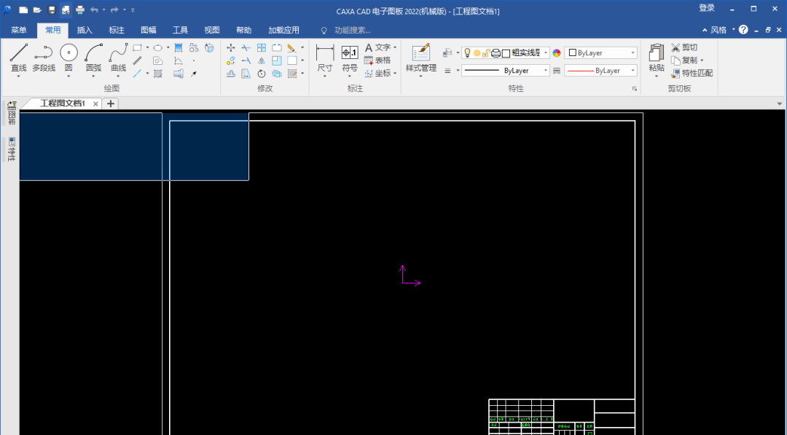
Task: Click the print icon in quick access toolbar
Action: (80, 10)
